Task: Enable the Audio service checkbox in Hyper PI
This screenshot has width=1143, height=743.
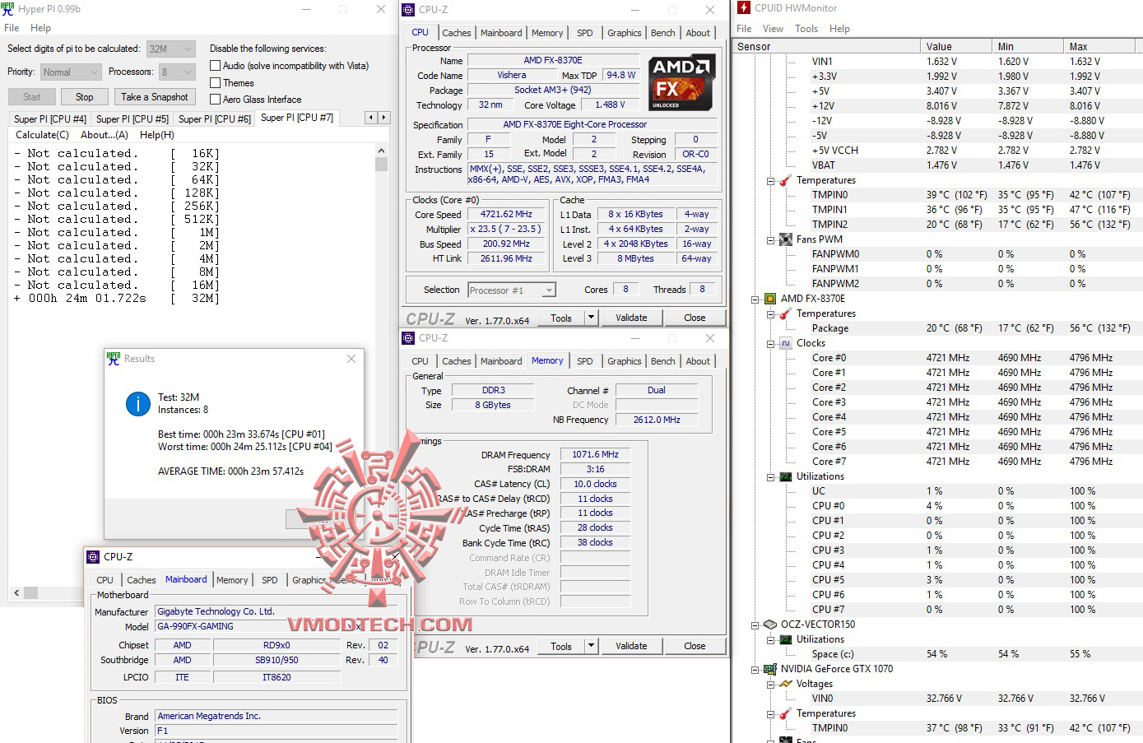Action: [215, 66]
